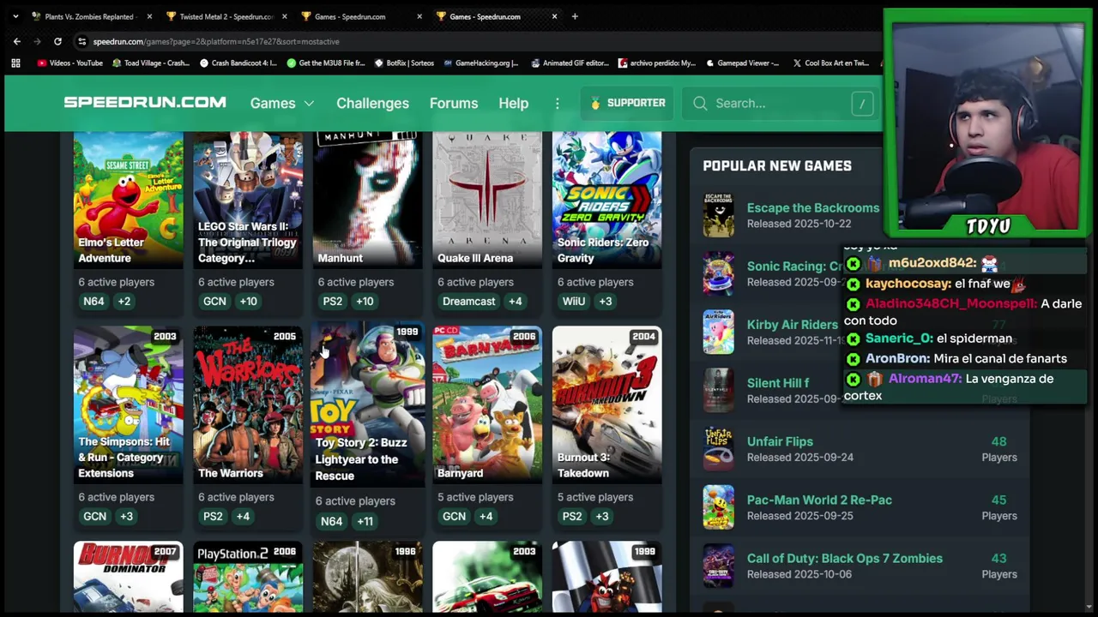The width and height of the screenshot is (1098, 617).
Task: Click the Kirby Air Riders icon
Action: tap(719, 332)
